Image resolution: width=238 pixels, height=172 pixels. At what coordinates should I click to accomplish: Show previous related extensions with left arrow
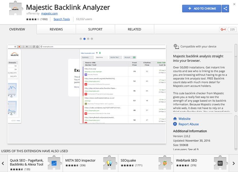3,163
